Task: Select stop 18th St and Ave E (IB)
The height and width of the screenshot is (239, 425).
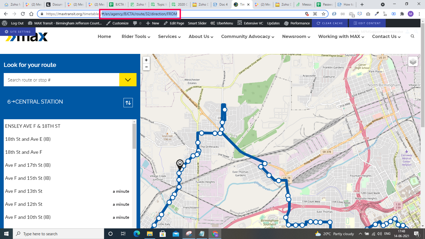Action: point(28,139)
